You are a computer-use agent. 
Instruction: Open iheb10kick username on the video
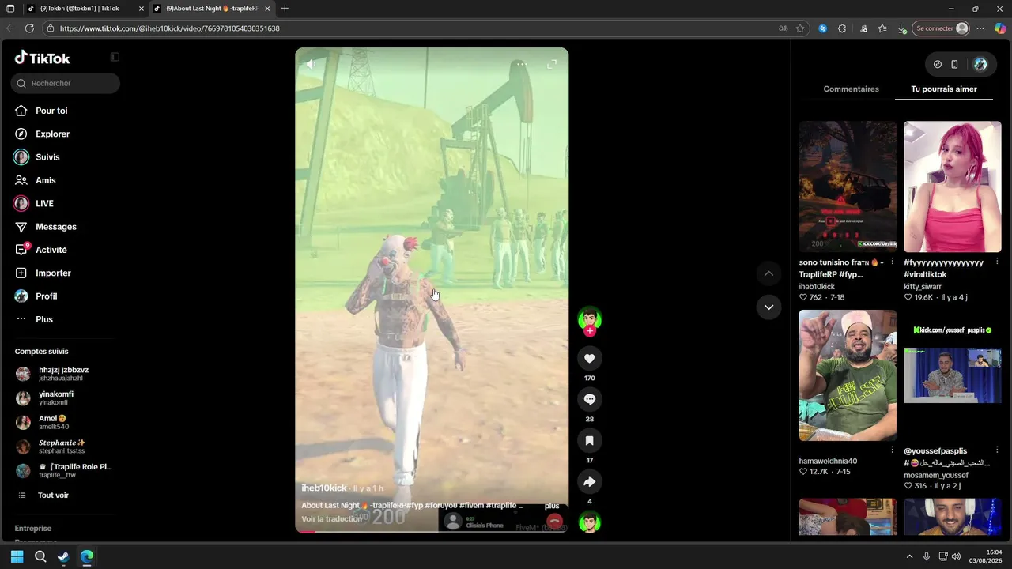click(x=324, y=488)
